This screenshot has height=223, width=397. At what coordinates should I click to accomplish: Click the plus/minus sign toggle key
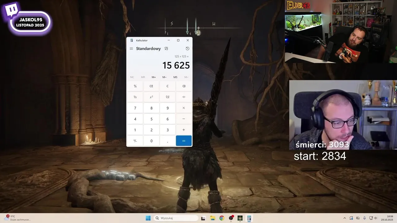135,141
